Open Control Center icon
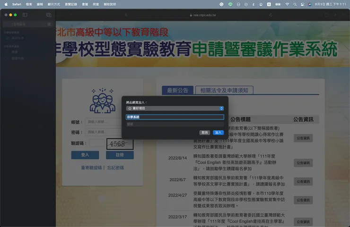The image size is (350, 227). coord(302,4)
